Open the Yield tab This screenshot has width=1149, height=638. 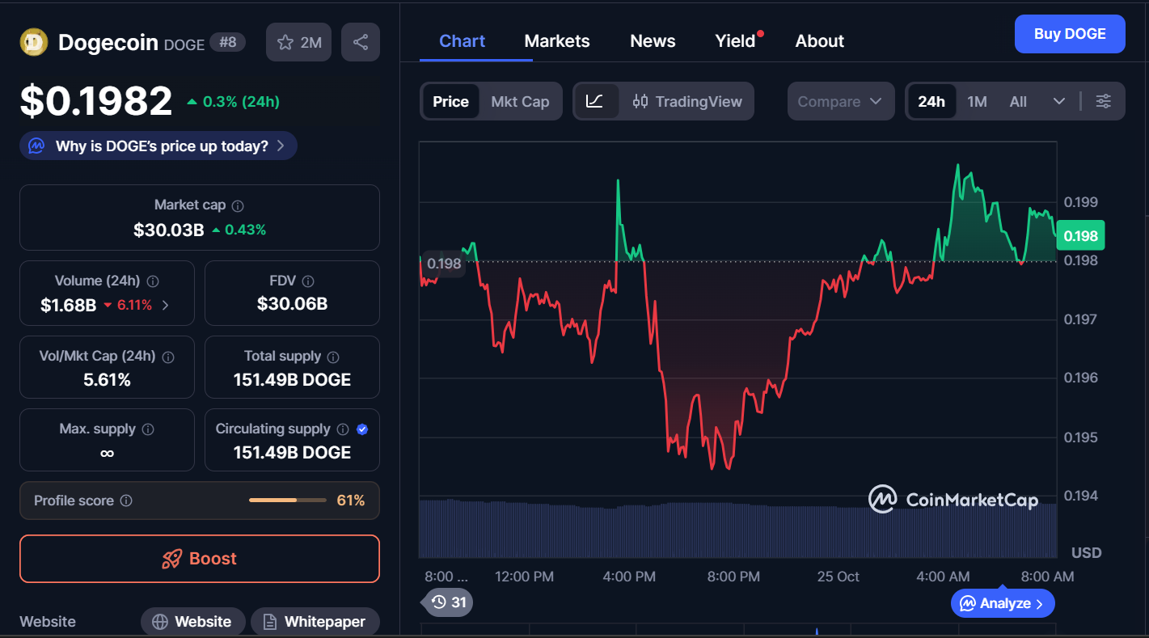click(x=735, y=41)
